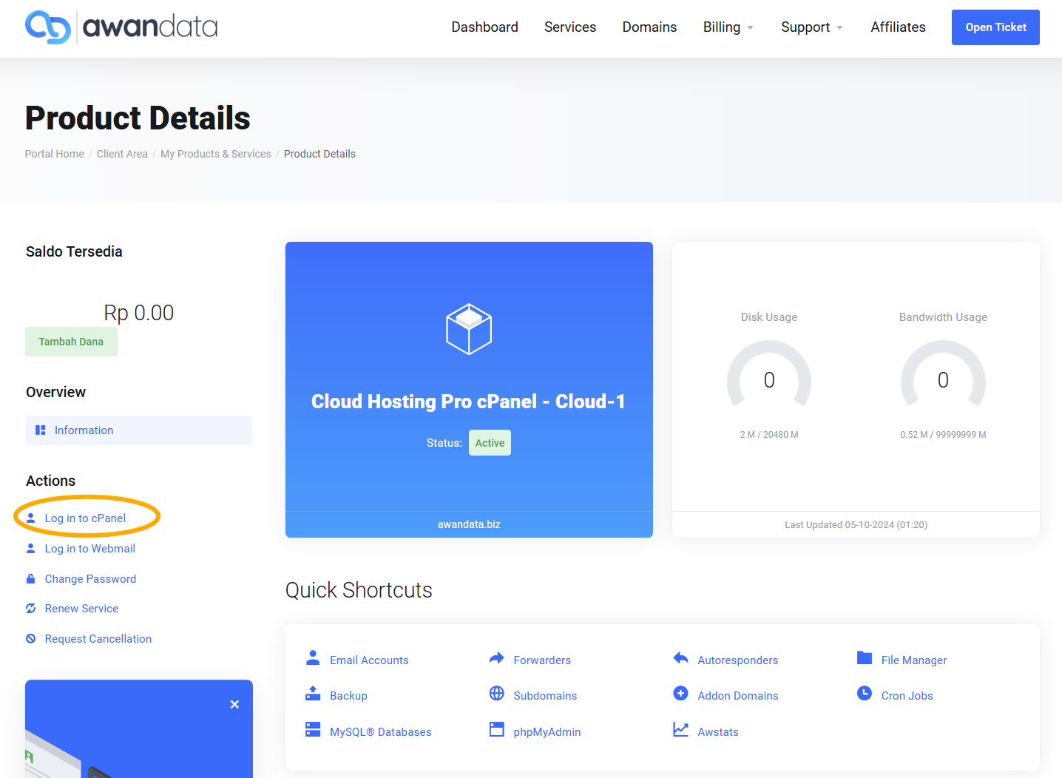Click the Log in to cPanel user icon
The height and width of the screenshot is (778, 1062).
coord(31,518)
